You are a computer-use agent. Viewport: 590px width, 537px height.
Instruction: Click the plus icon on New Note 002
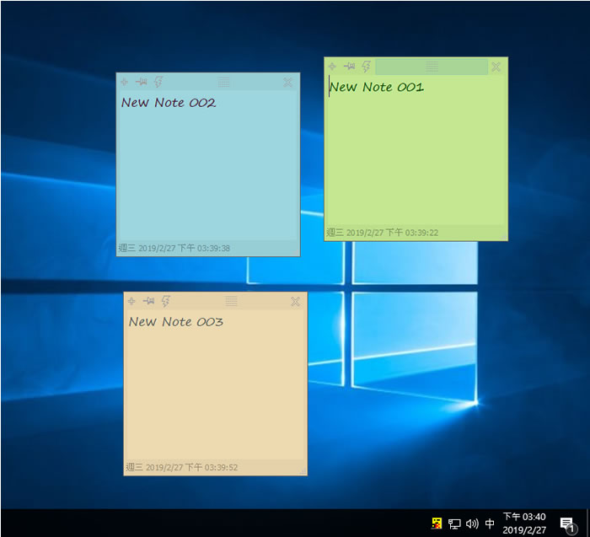(x=124, y=83)
